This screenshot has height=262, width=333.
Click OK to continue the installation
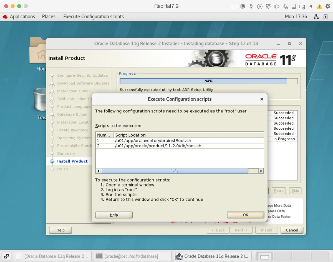point(245,215)
